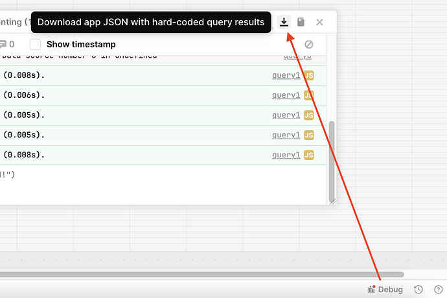Enable the Show timestamp checkbox
The image size is (447, 298).
pos(36,45)
